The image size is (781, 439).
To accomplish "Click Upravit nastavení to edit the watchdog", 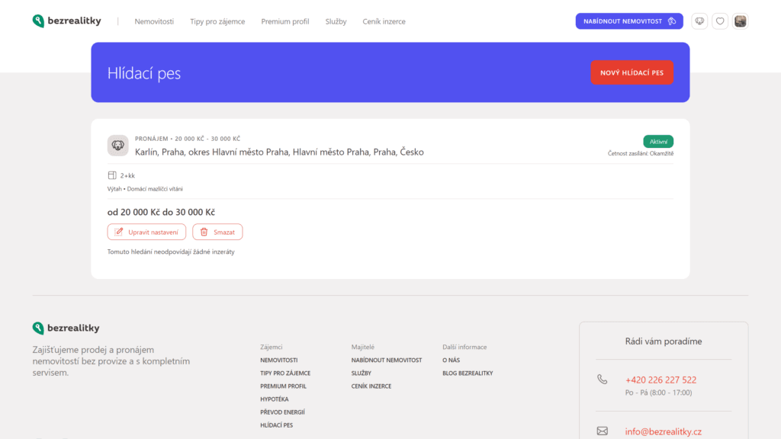I will [x=147, y=232].
